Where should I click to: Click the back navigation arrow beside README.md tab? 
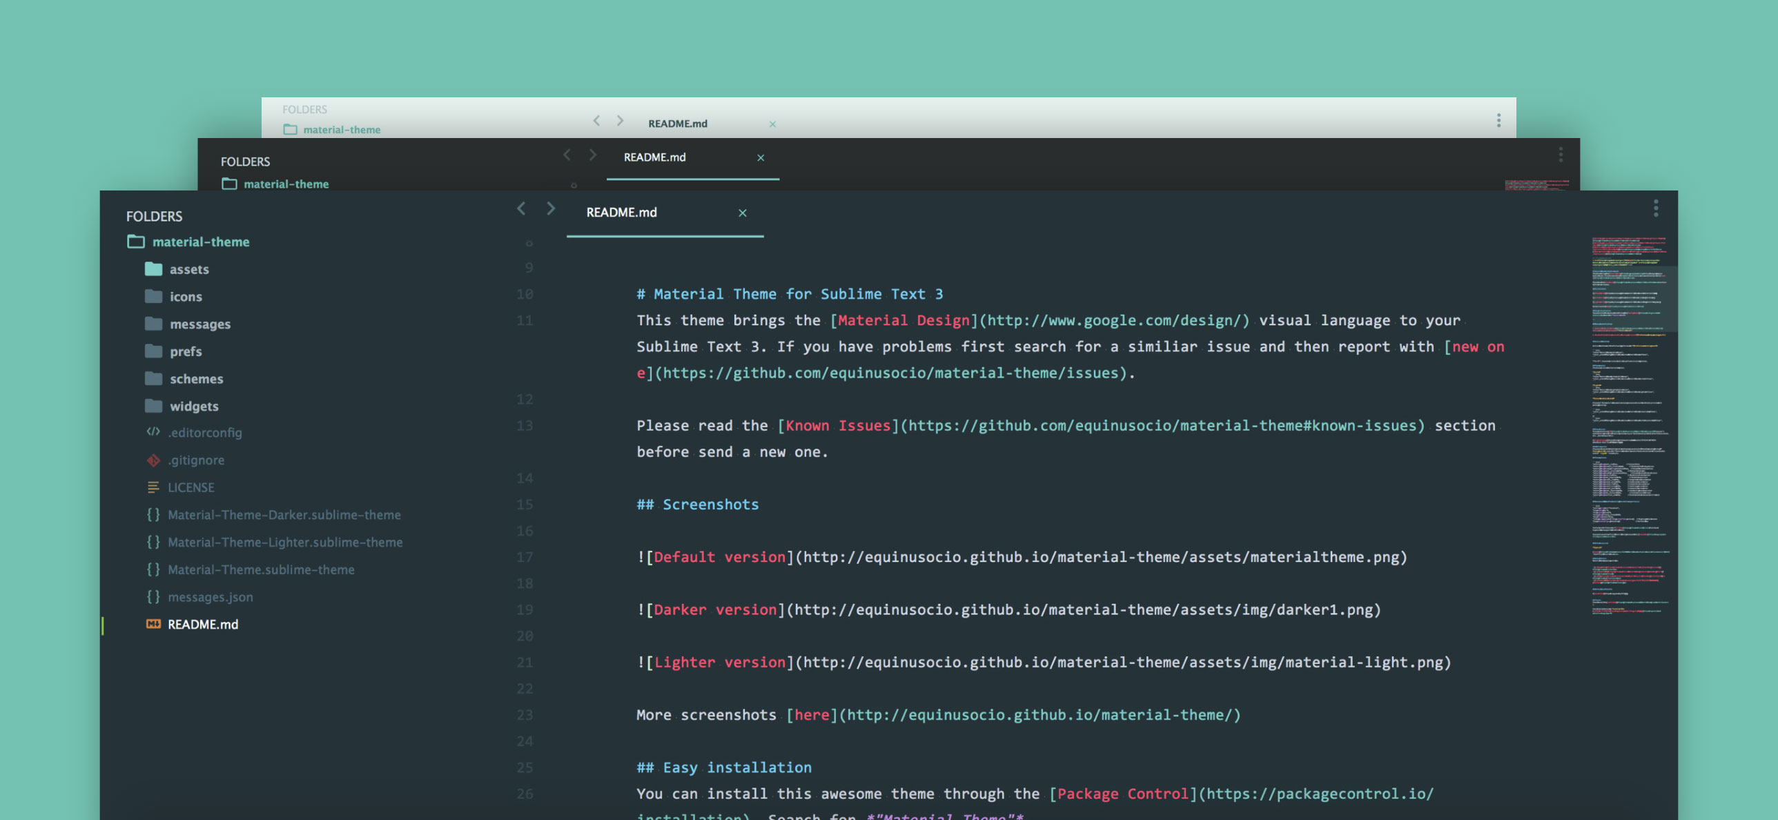521,208
